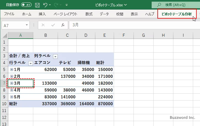
Task: Click the Save icon in title bar
Action: (37, 5)
